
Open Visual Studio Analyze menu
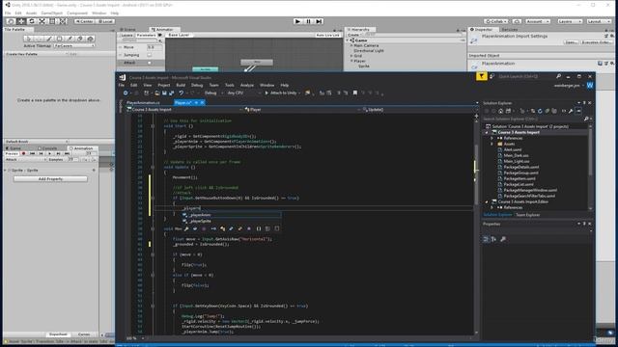[247, 85]
